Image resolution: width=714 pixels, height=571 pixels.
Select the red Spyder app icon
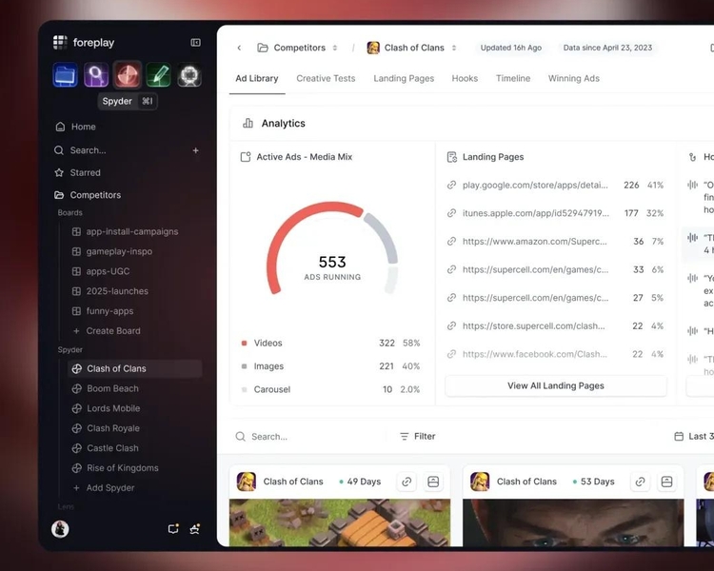coord(128,74)
